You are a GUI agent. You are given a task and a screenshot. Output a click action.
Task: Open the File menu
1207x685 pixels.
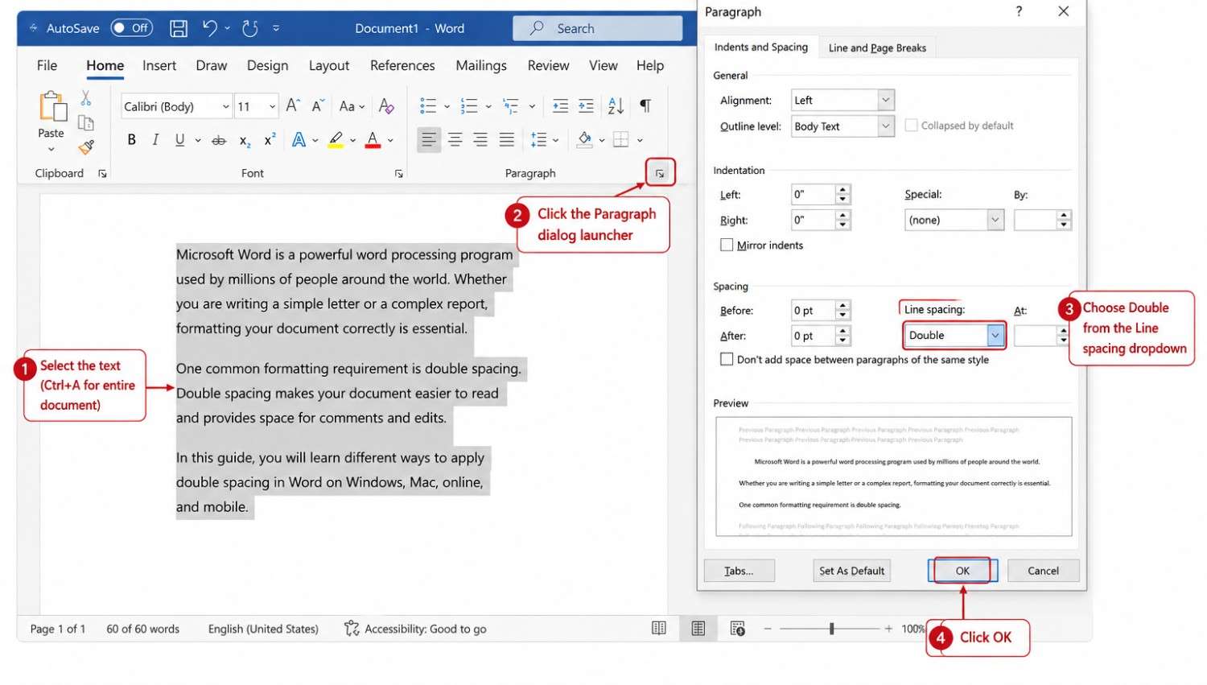47,66
